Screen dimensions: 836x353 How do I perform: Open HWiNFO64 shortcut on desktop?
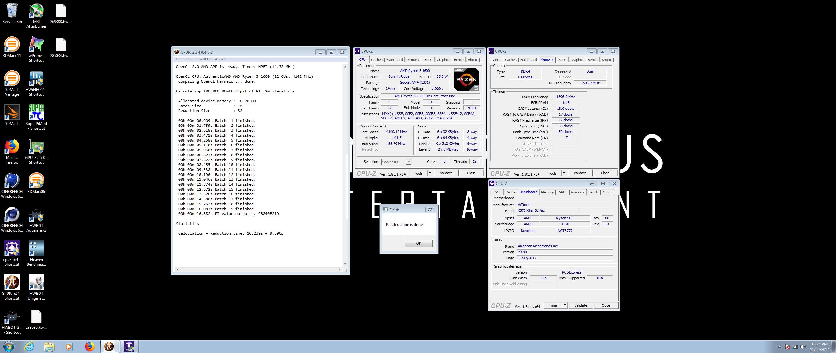36,84
